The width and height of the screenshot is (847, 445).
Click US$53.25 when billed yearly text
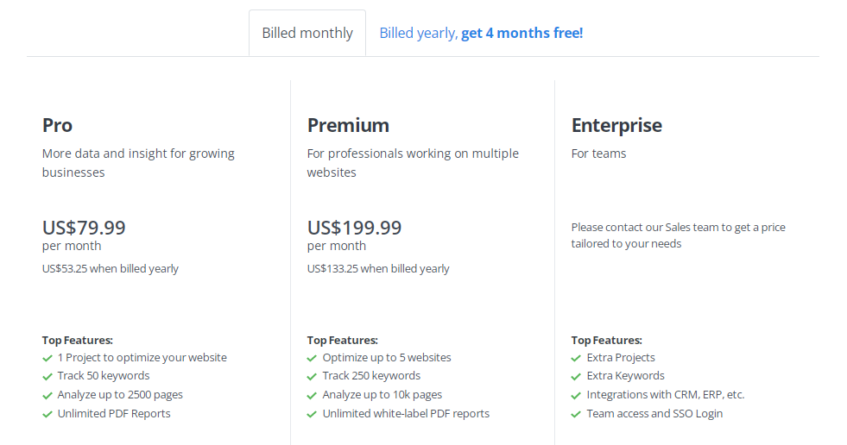pyautogui.click(x=111, y=269)
